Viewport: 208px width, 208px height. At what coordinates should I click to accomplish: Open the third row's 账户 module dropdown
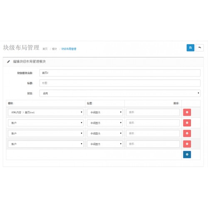(46, 133)
